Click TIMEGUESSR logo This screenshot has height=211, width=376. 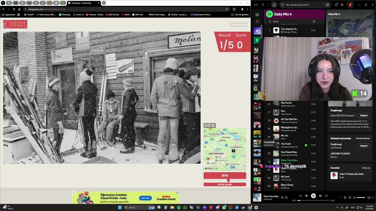coord(15,24)
